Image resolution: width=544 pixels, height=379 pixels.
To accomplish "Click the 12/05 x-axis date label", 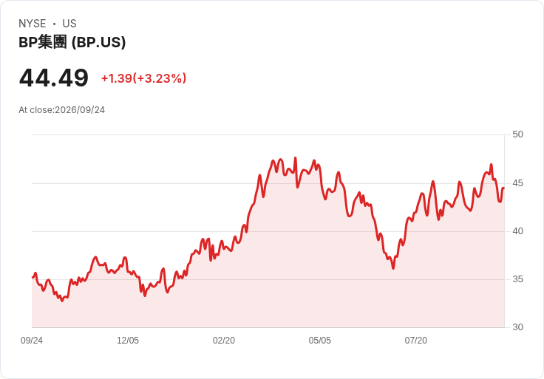I will pos(128,341).
